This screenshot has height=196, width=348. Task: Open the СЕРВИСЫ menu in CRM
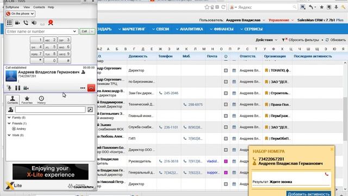pyautogui.click(x=251, y=29)
